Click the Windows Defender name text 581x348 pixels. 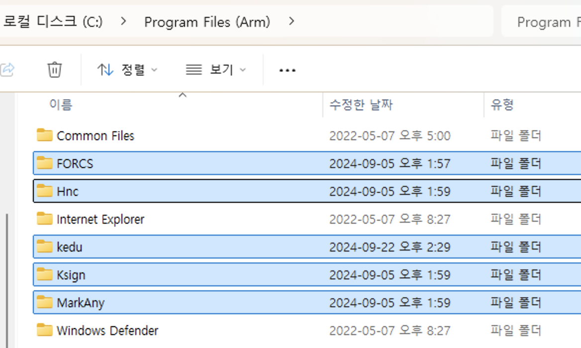[x=107, y=330]
